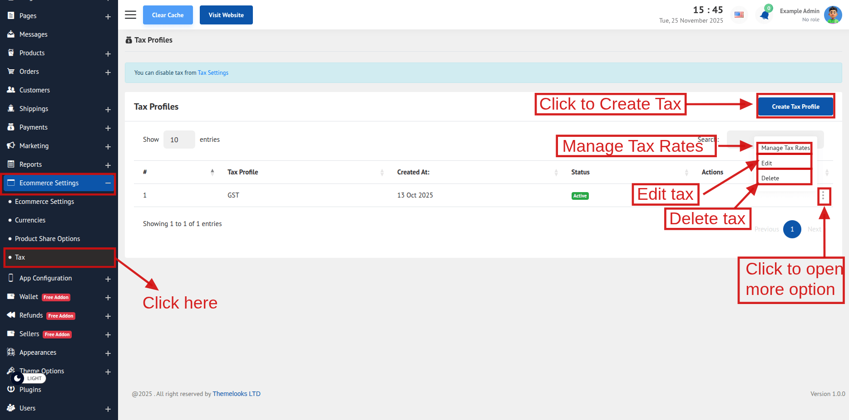The image size is (849, 420).
Task: Expand the Products sidebar menu
Action: pyautogui.click(x=108, y=53)
